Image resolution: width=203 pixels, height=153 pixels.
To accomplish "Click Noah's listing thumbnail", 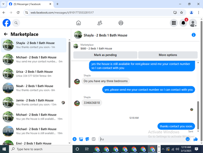I will [8, 88].
